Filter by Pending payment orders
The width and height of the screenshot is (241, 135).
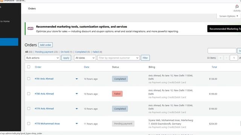[46, 52]
